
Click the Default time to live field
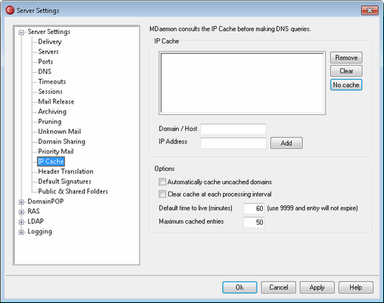254,208
